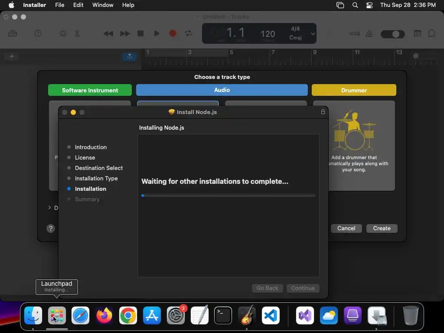Open Finder from the Dock
The width and height of the screenshot is (444, 333).
33,315
